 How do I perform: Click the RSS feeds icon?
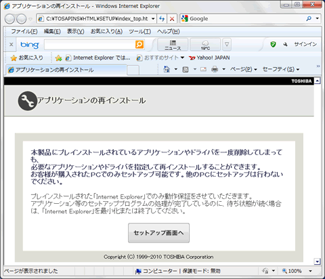click(x=186, y=69)
